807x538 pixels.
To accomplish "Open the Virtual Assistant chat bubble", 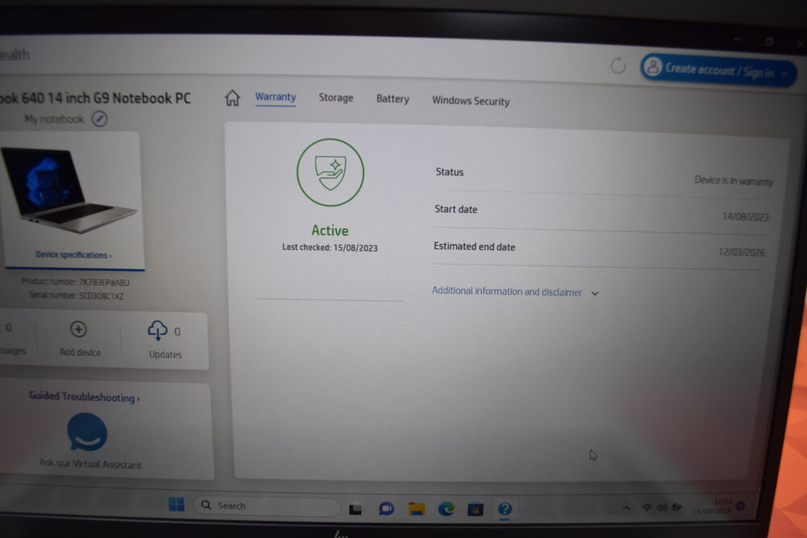I will [87, 432].
